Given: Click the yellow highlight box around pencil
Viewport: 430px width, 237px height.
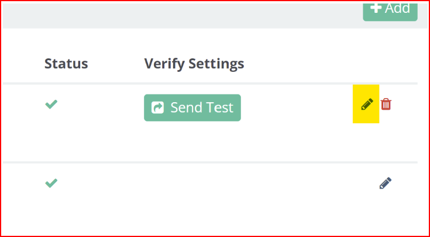Looking at the screenshot, I should [366, 104].
